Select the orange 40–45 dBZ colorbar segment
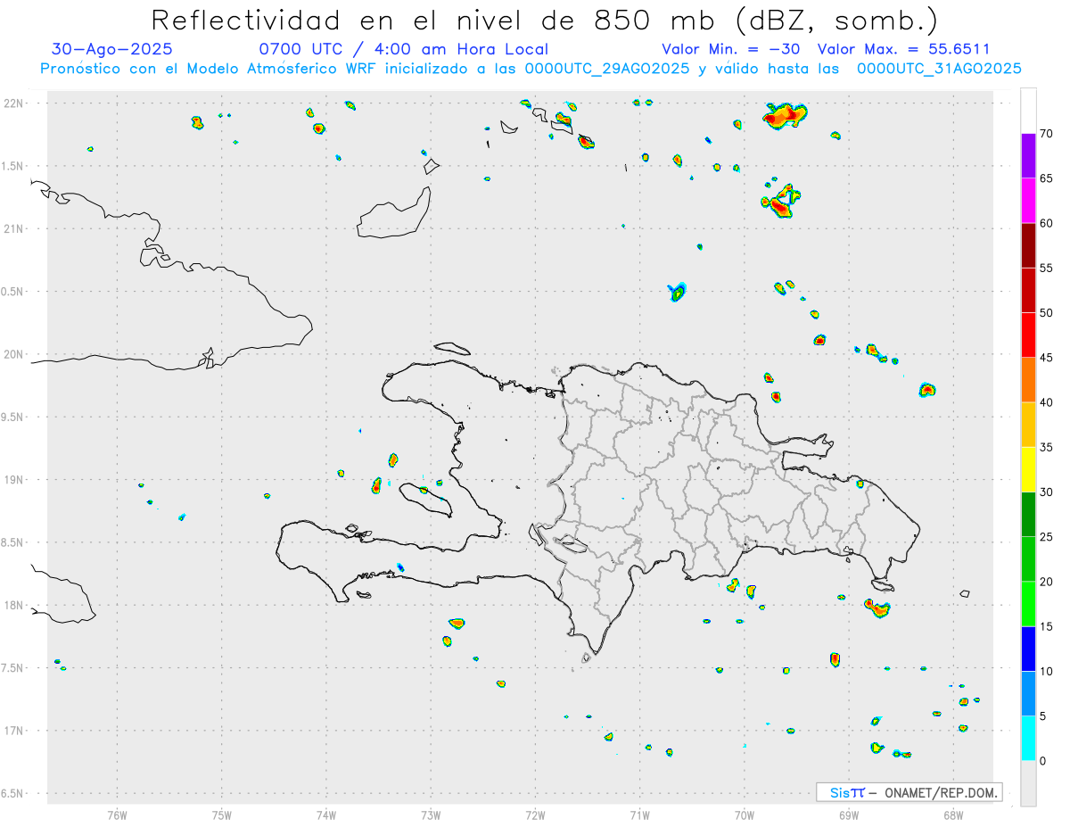Screen dimensions: 1070x827 (x=1028, y=379)
